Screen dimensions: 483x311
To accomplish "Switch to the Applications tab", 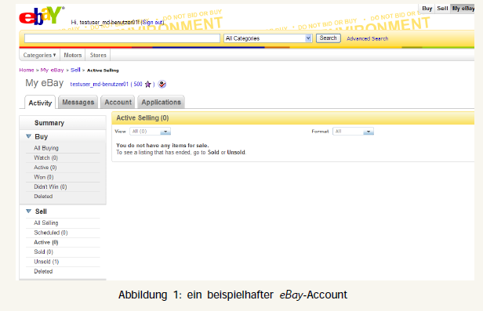I will point(161,102).
